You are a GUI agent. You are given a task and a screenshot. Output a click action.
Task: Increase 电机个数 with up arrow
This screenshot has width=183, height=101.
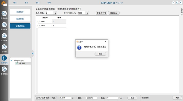(x=55, y=12)
